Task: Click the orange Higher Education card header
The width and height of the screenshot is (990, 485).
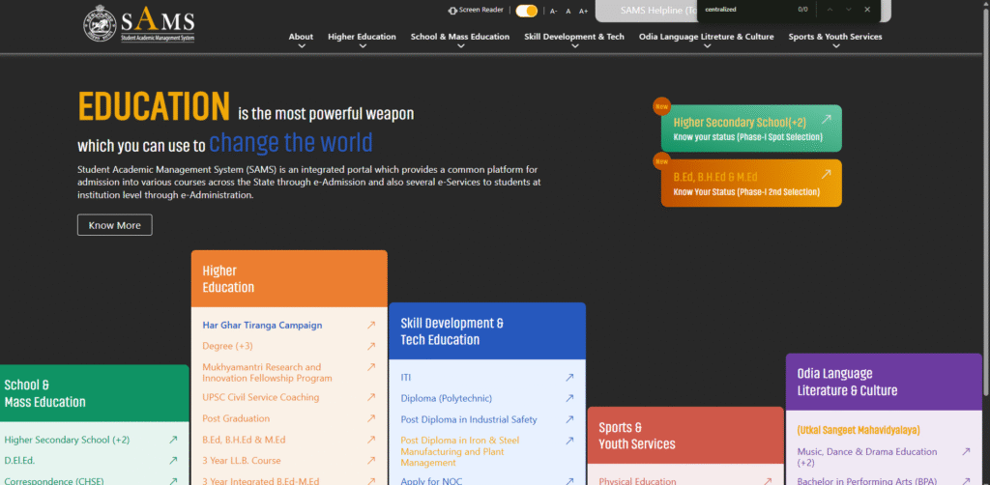Action: (289, 279)
